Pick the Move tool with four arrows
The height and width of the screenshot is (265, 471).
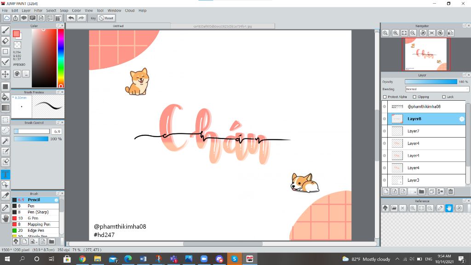pos(6,74)
